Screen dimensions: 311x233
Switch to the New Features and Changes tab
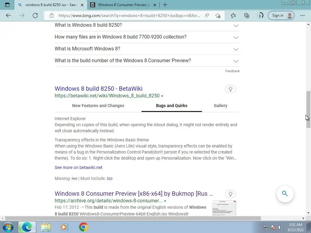[98, 106]
